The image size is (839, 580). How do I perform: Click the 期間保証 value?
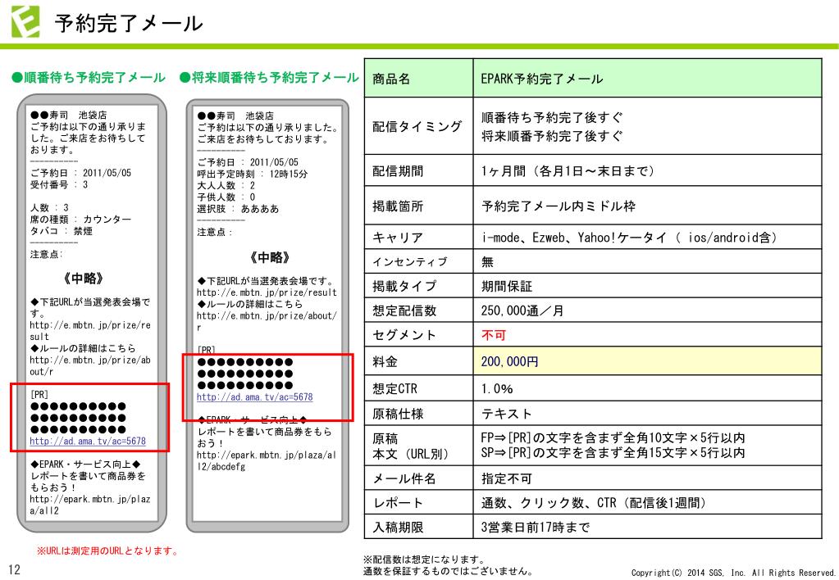(x=506, y=286)
